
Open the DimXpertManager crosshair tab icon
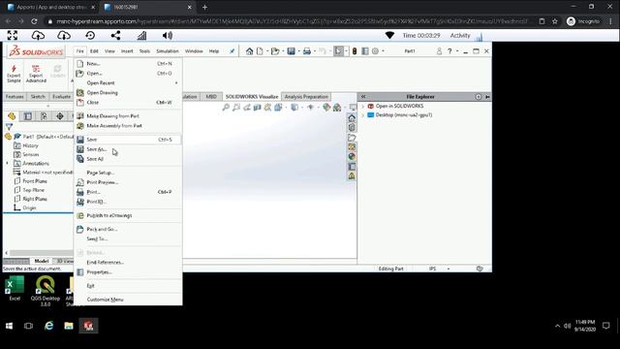pos(60,116)
